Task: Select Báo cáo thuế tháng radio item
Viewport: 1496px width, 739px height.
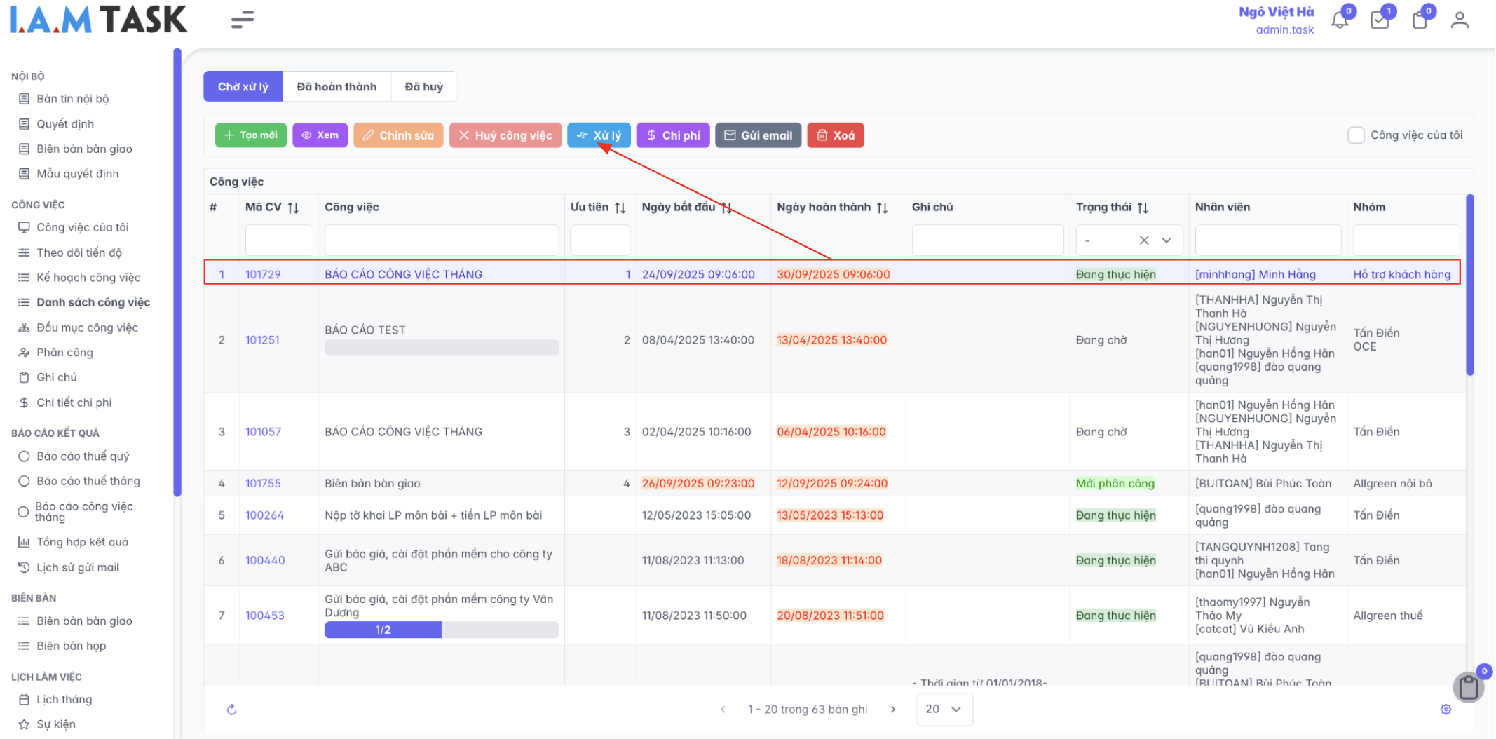Action: click(x=24, y=481)
